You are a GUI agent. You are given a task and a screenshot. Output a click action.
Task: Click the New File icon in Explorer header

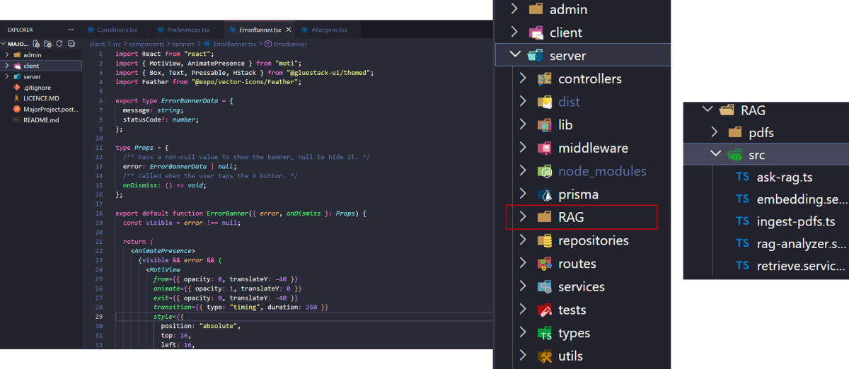pos(37,43)
